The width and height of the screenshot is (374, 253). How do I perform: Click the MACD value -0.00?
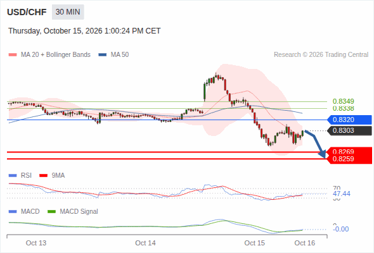click(x=341, y=229)
